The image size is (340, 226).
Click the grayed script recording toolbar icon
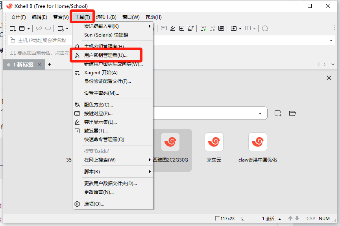(212, 28)
